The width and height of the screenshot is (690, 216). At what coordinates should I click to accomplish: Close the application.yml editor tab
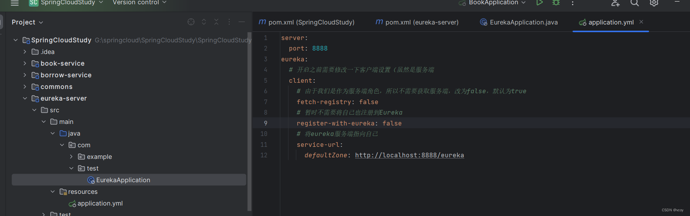[641, 22]
